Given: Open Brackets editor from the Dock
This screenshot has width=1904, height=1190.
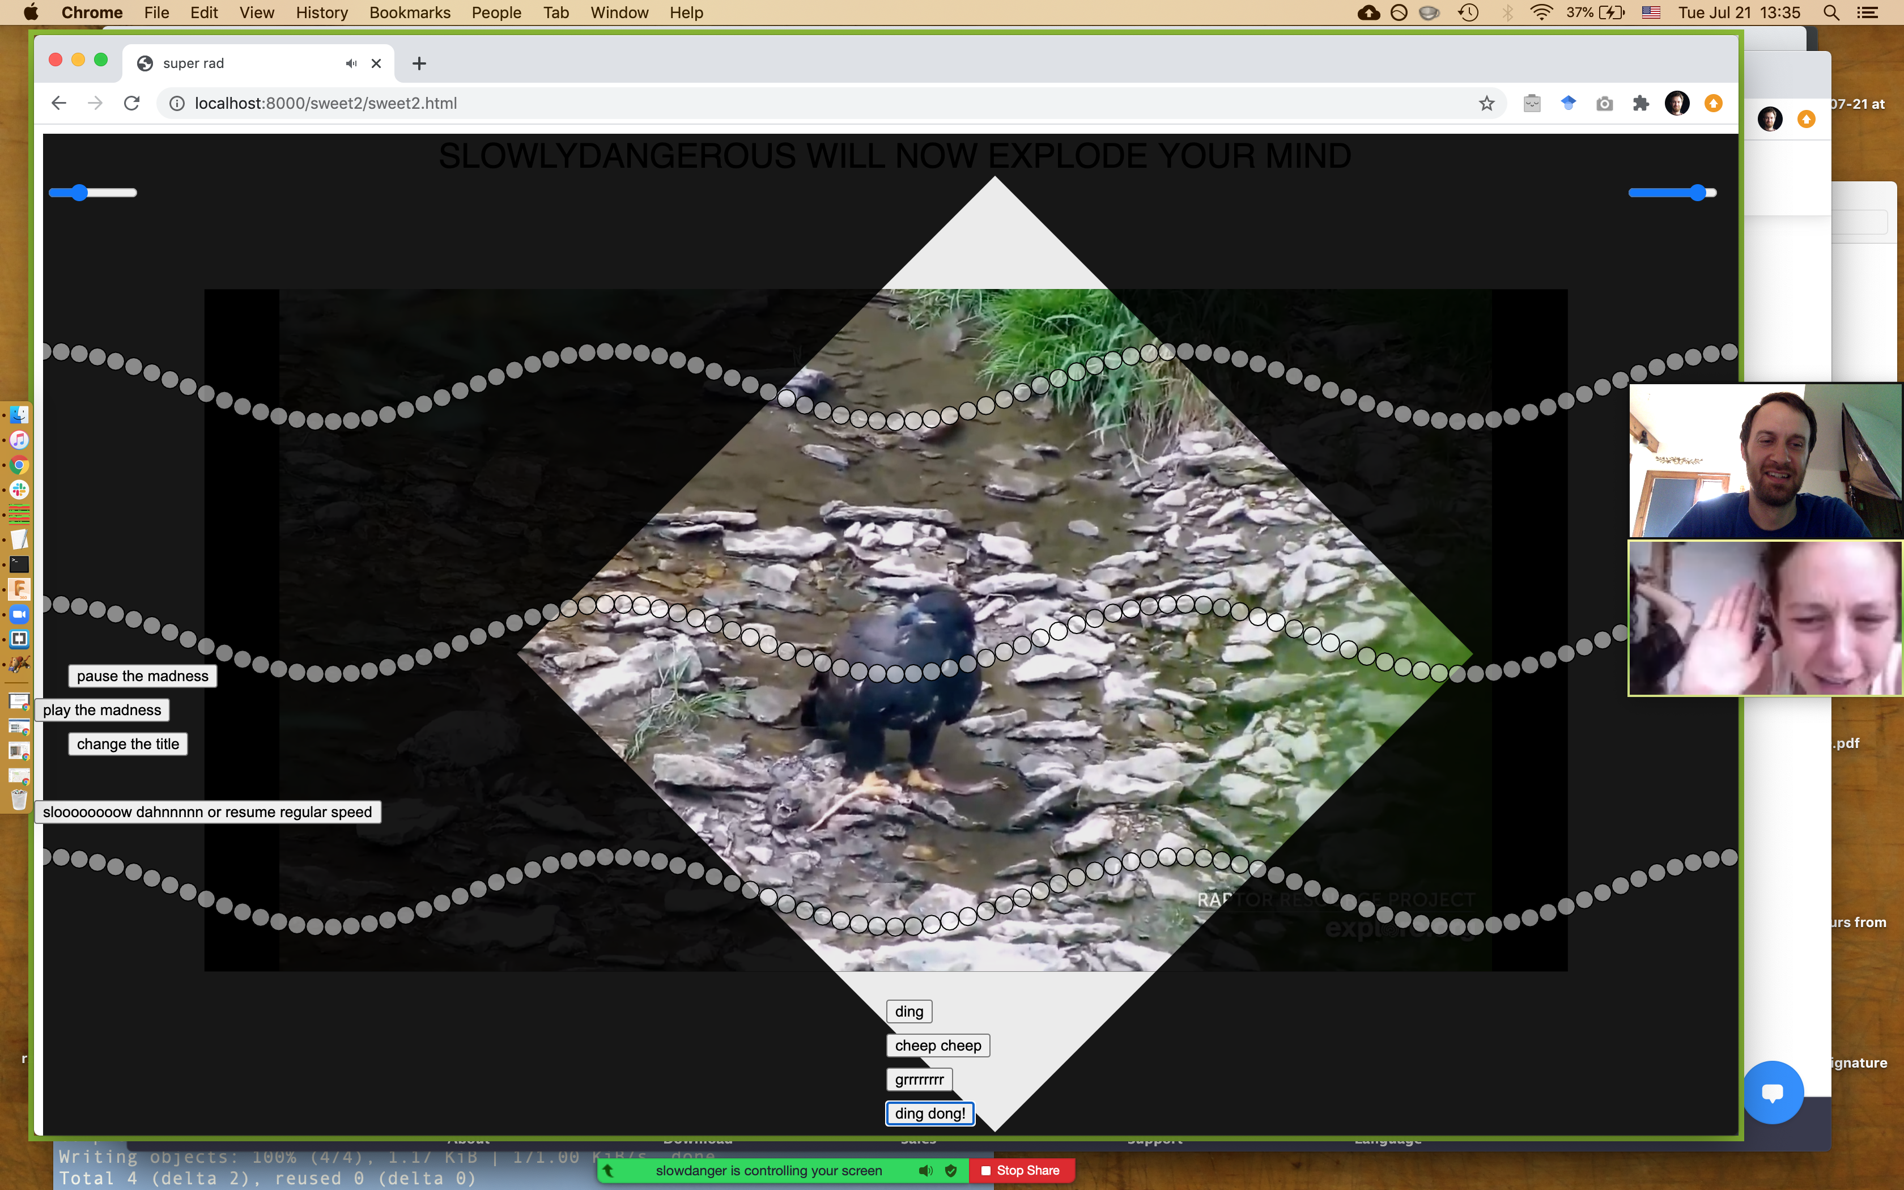Looking at the screenshot, I should [x=19, y=639].
